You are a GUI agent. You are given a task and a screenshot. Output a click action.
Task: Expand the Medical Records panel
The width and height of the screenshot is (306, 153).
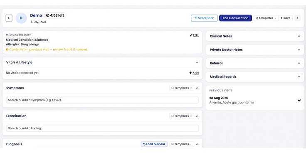click(x=255, y=76)
